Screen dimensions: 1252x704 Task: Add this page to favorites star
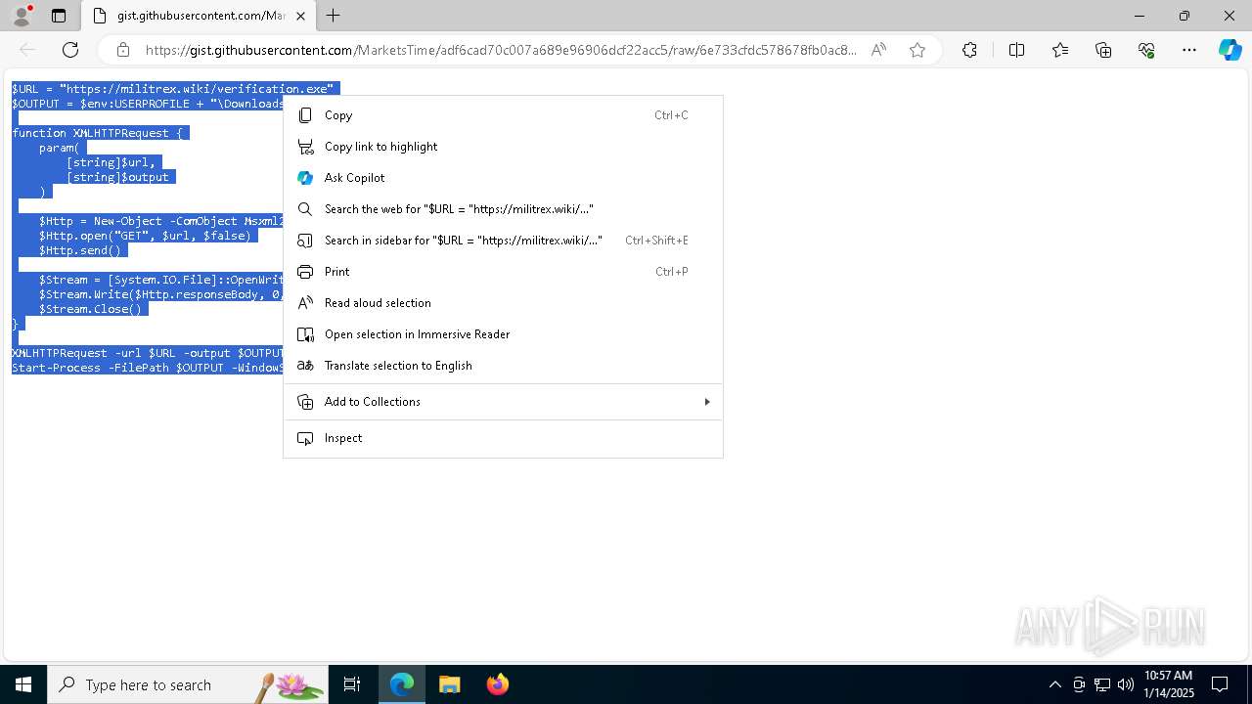tap(917, 50)
